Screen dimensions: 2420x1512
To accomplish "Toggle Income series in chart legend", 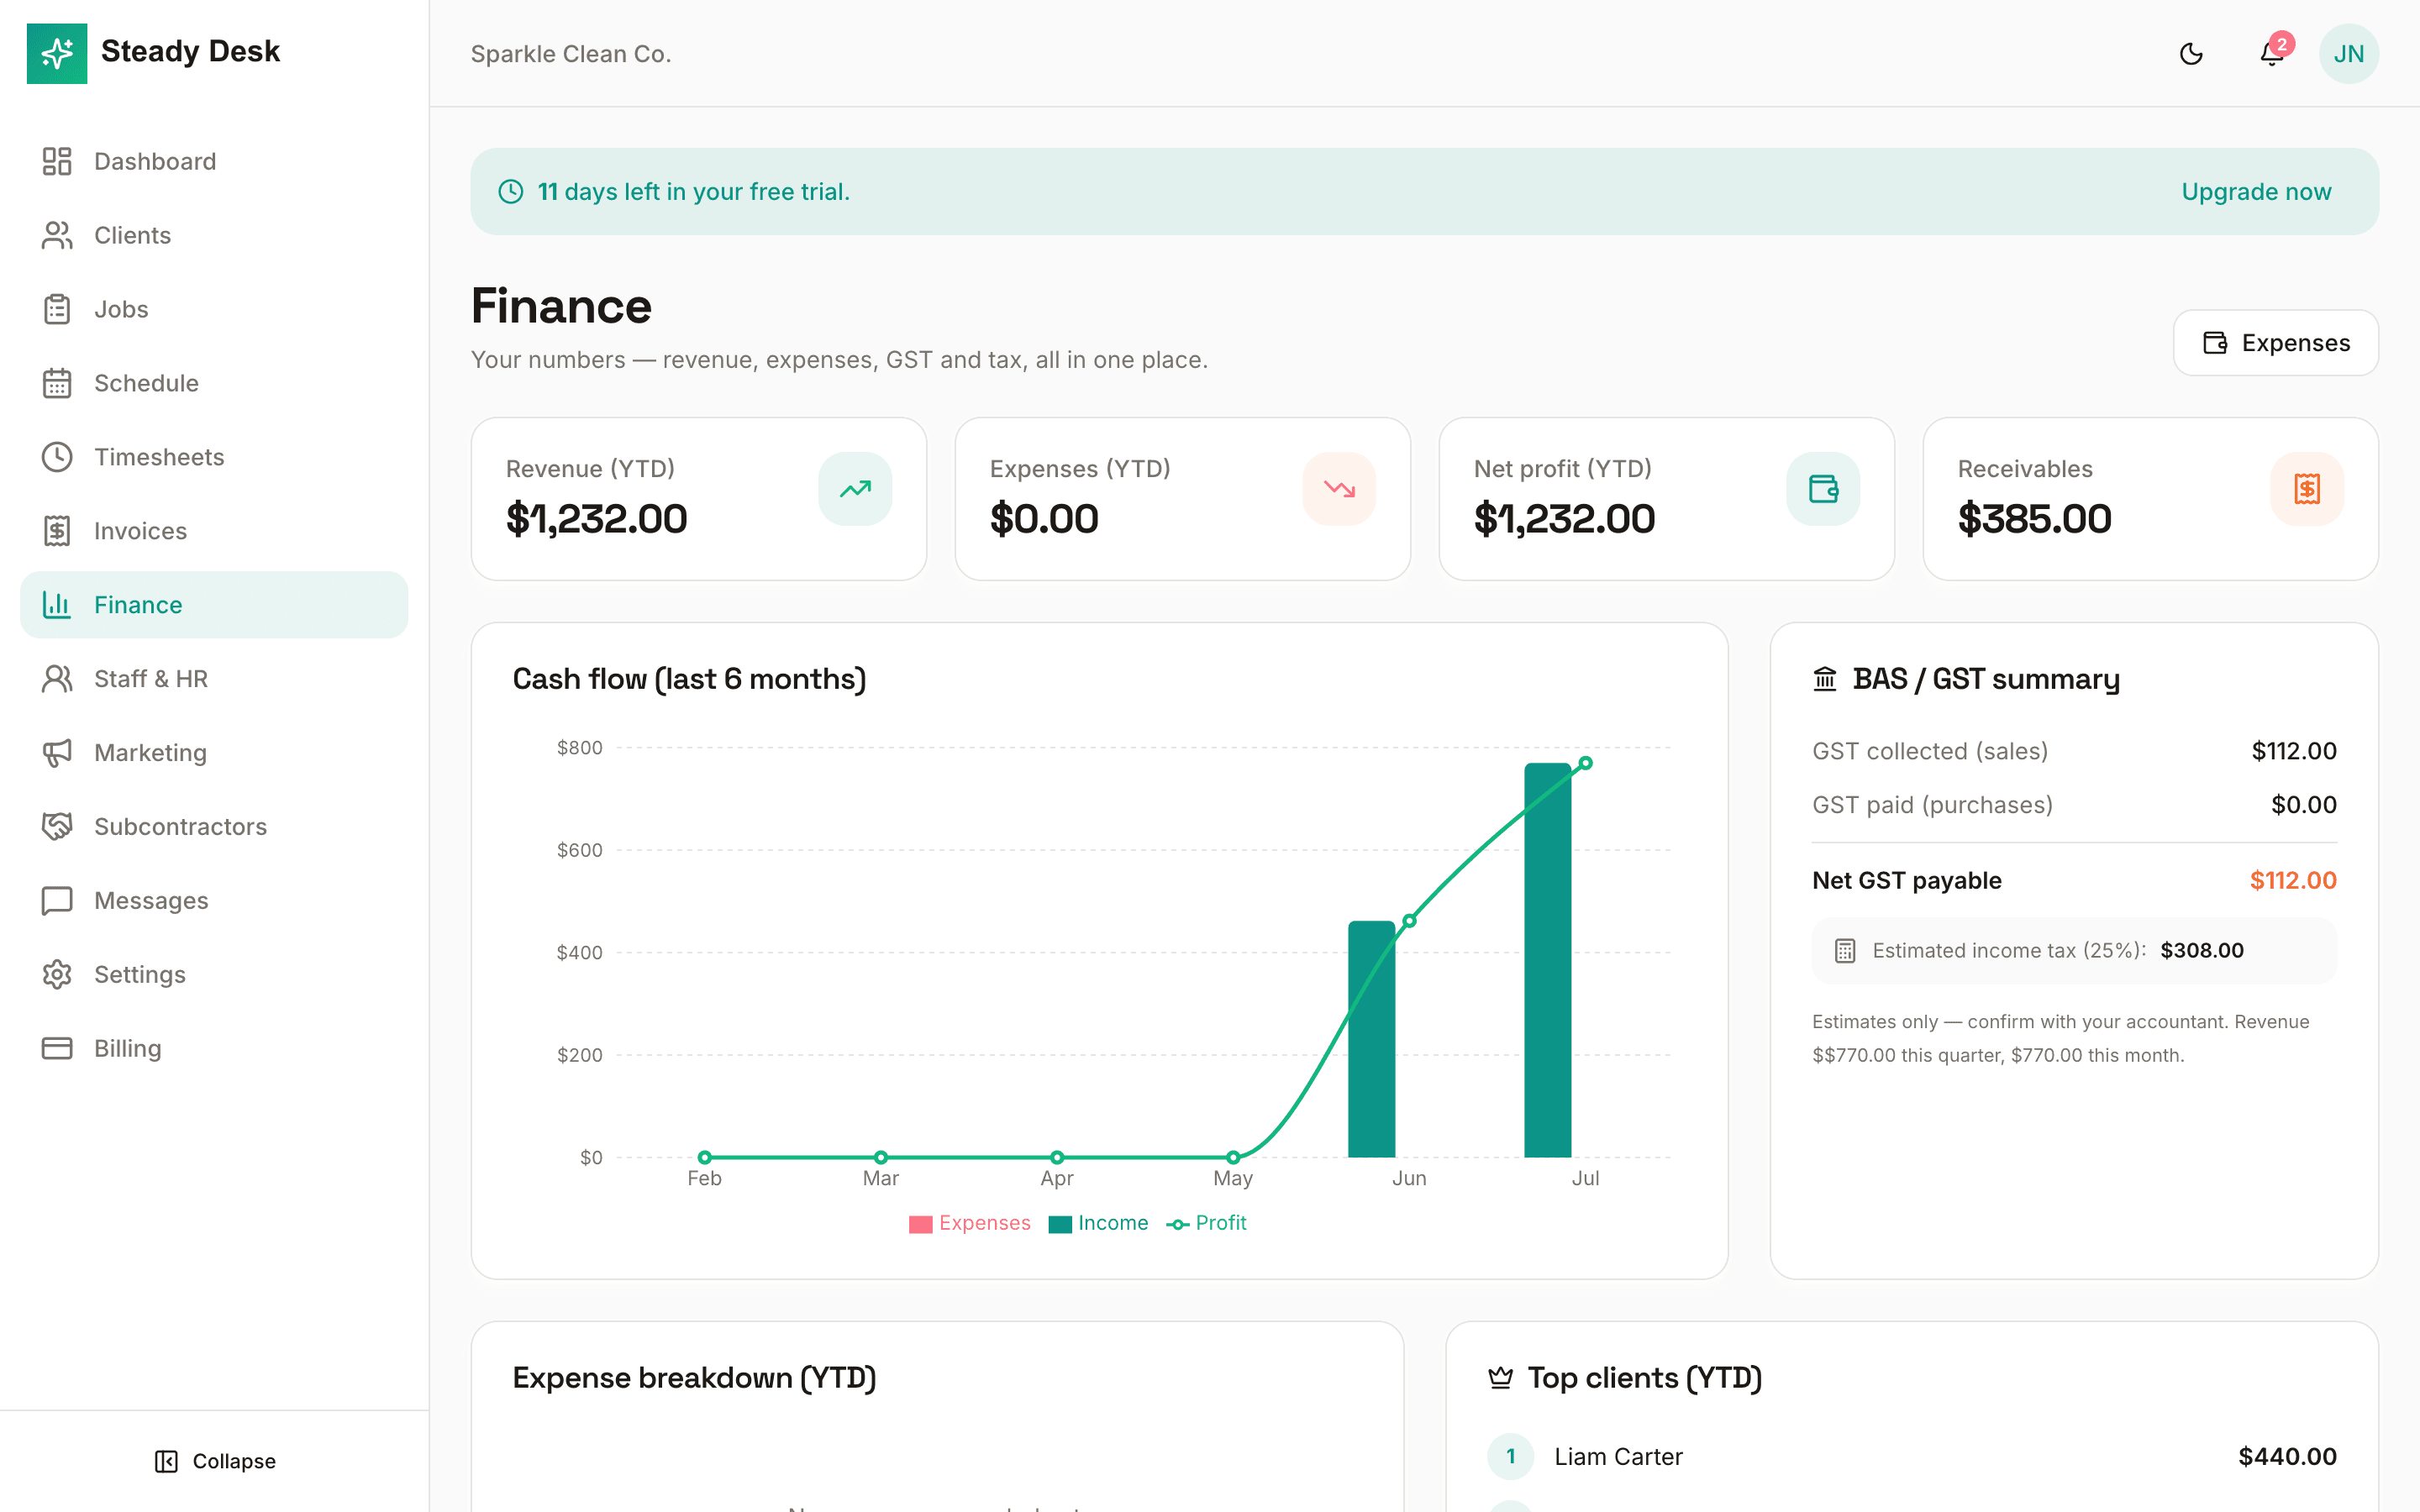I will [x=1098, y=1223].
